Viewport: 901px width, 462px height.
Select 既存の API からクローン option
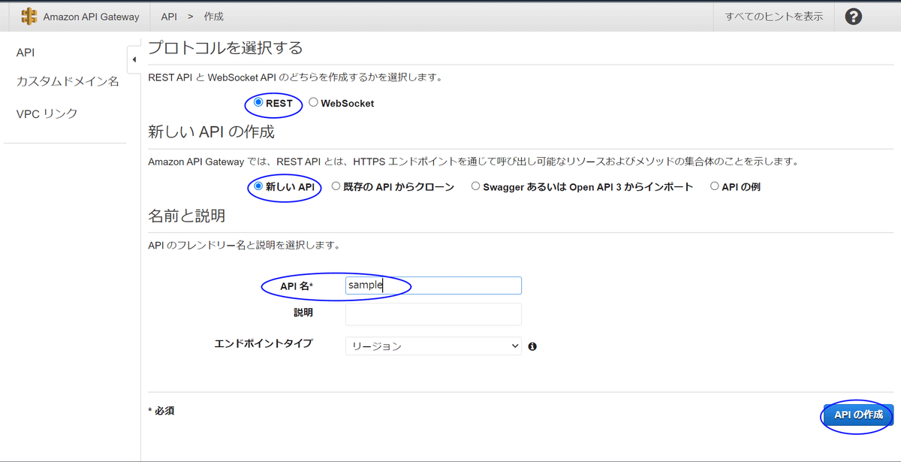pos(335,187)
